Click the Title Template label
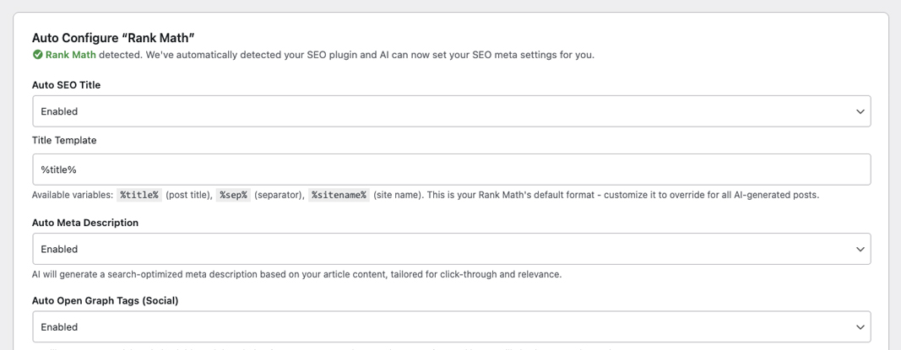This screenshot has width=901, height=350. pyautogui.click(x=64, y=141)
